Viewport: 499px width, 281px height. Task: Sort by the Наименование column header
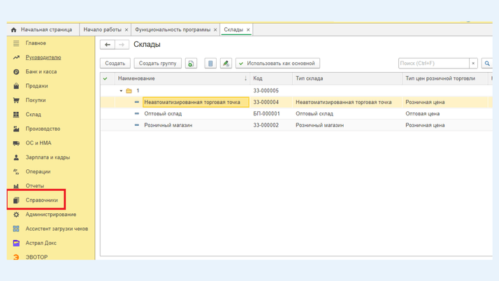[136, 78]
